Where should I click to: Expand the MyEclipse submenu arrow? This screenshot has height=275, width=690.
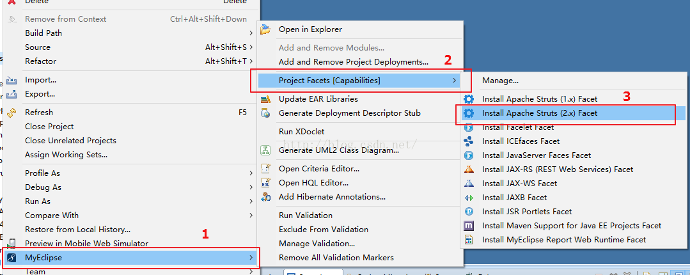(x=251, y=257)
